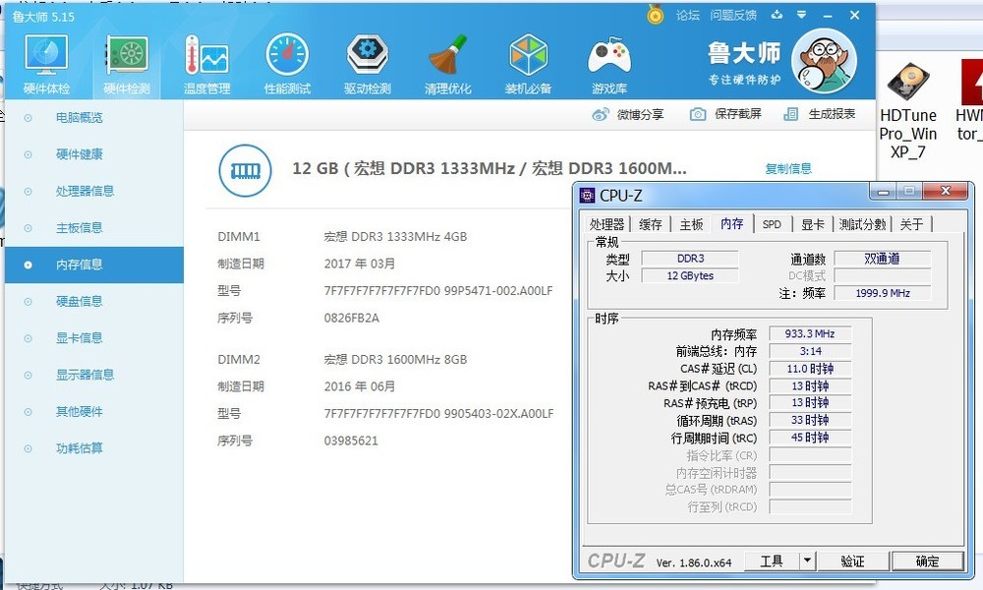983x590 pixels.
Task: Click DIMM1 serial number 0826FB2A
Action: pos(352,318)
